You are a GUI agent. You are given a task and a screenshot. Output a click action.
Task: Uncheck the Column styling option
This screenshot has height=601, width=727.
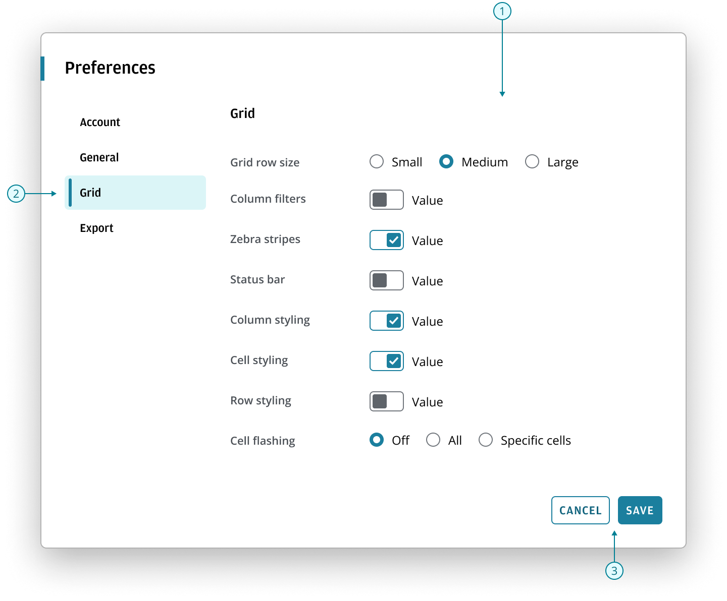387,321
